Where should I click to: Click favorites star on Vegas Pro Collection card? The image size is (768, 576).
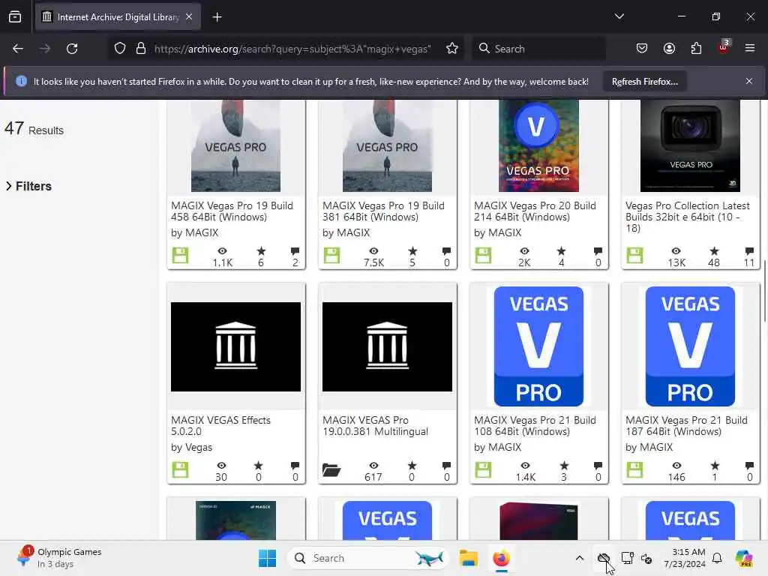[714, 250]
